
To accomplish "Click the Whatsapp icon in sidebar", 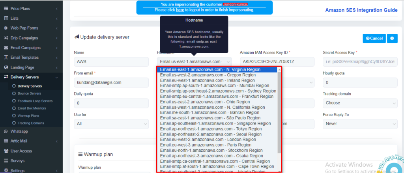I will (6, 131).
